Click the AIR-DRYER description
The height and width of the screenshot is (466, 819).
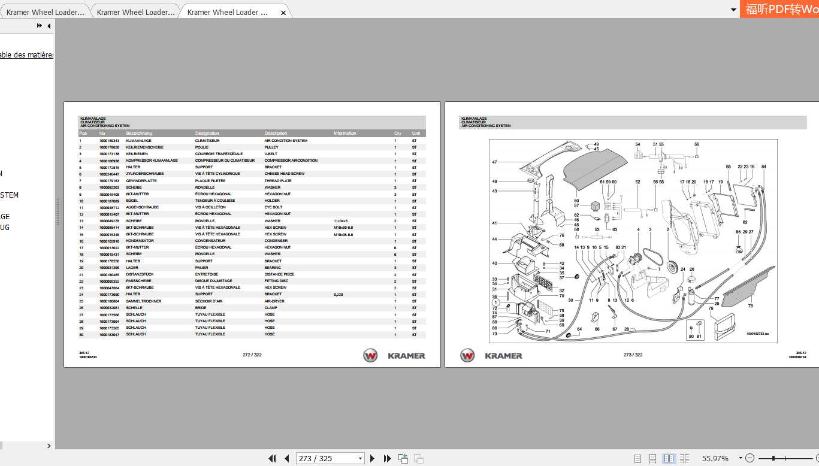tap(274, 301)
